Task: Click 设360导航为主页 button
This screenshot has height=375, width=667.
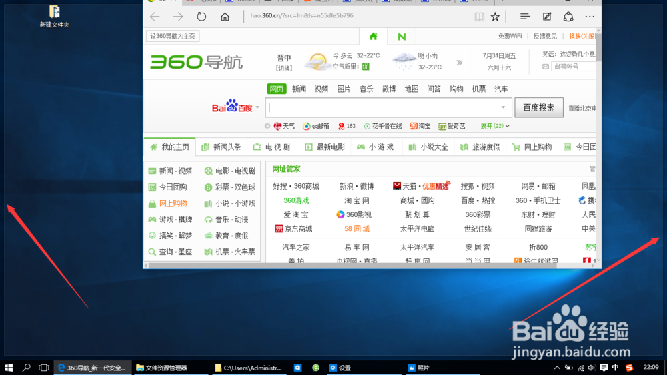Action: tap(173, 36)
